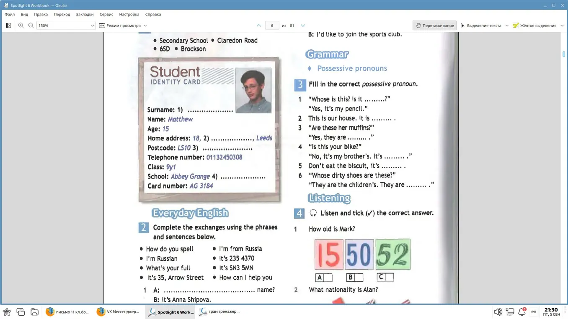Activate the Перетаскивание browse tool
This screenshot has width=568, height=319.
pyautogui.click(x=434, y=26)
